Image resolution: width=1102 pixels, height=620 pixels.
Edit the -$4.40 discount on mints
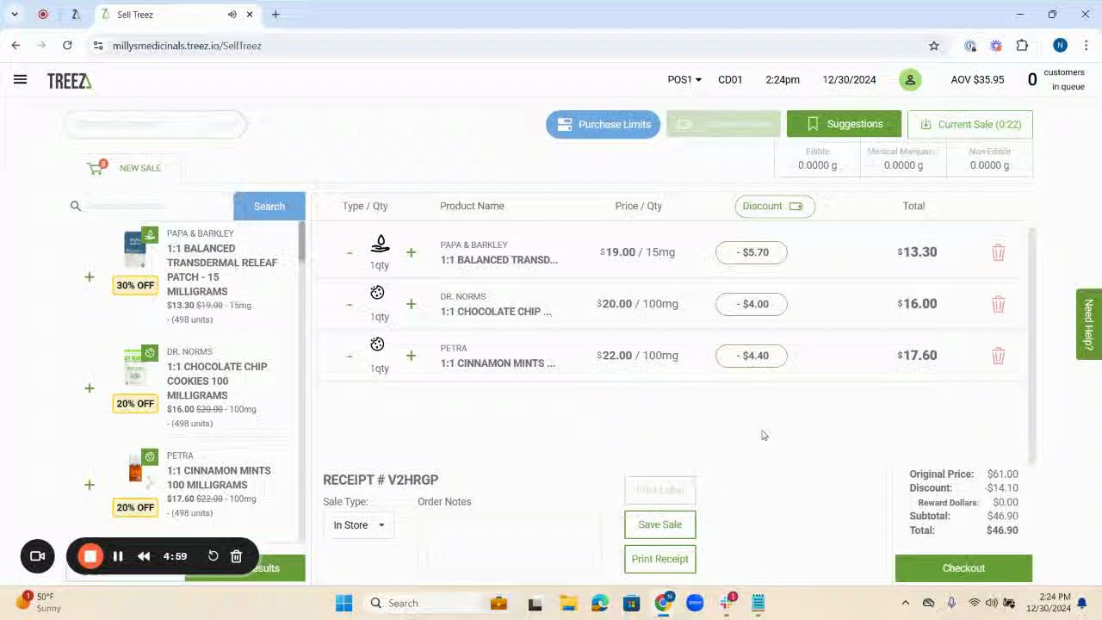(x=752, y=356)
